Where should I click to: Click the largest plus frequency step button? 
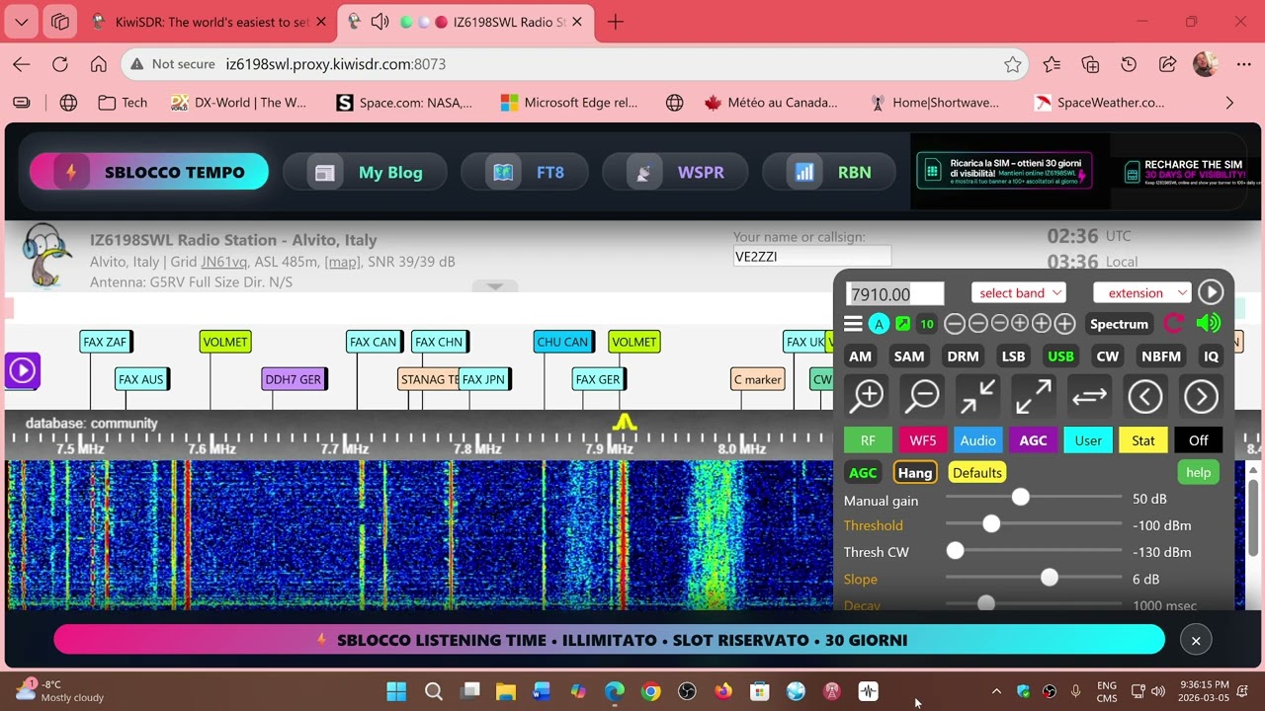click(x=1064, y=324)
